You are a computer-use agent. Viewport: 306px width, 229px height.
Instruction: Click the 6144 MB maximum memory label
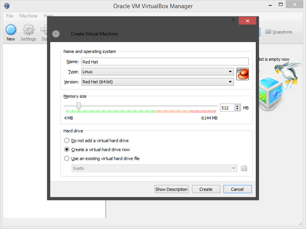pos(209,118)
